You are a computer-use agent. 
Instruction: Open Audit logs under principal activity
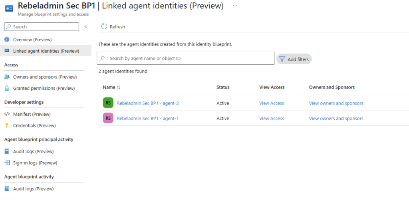34,151
